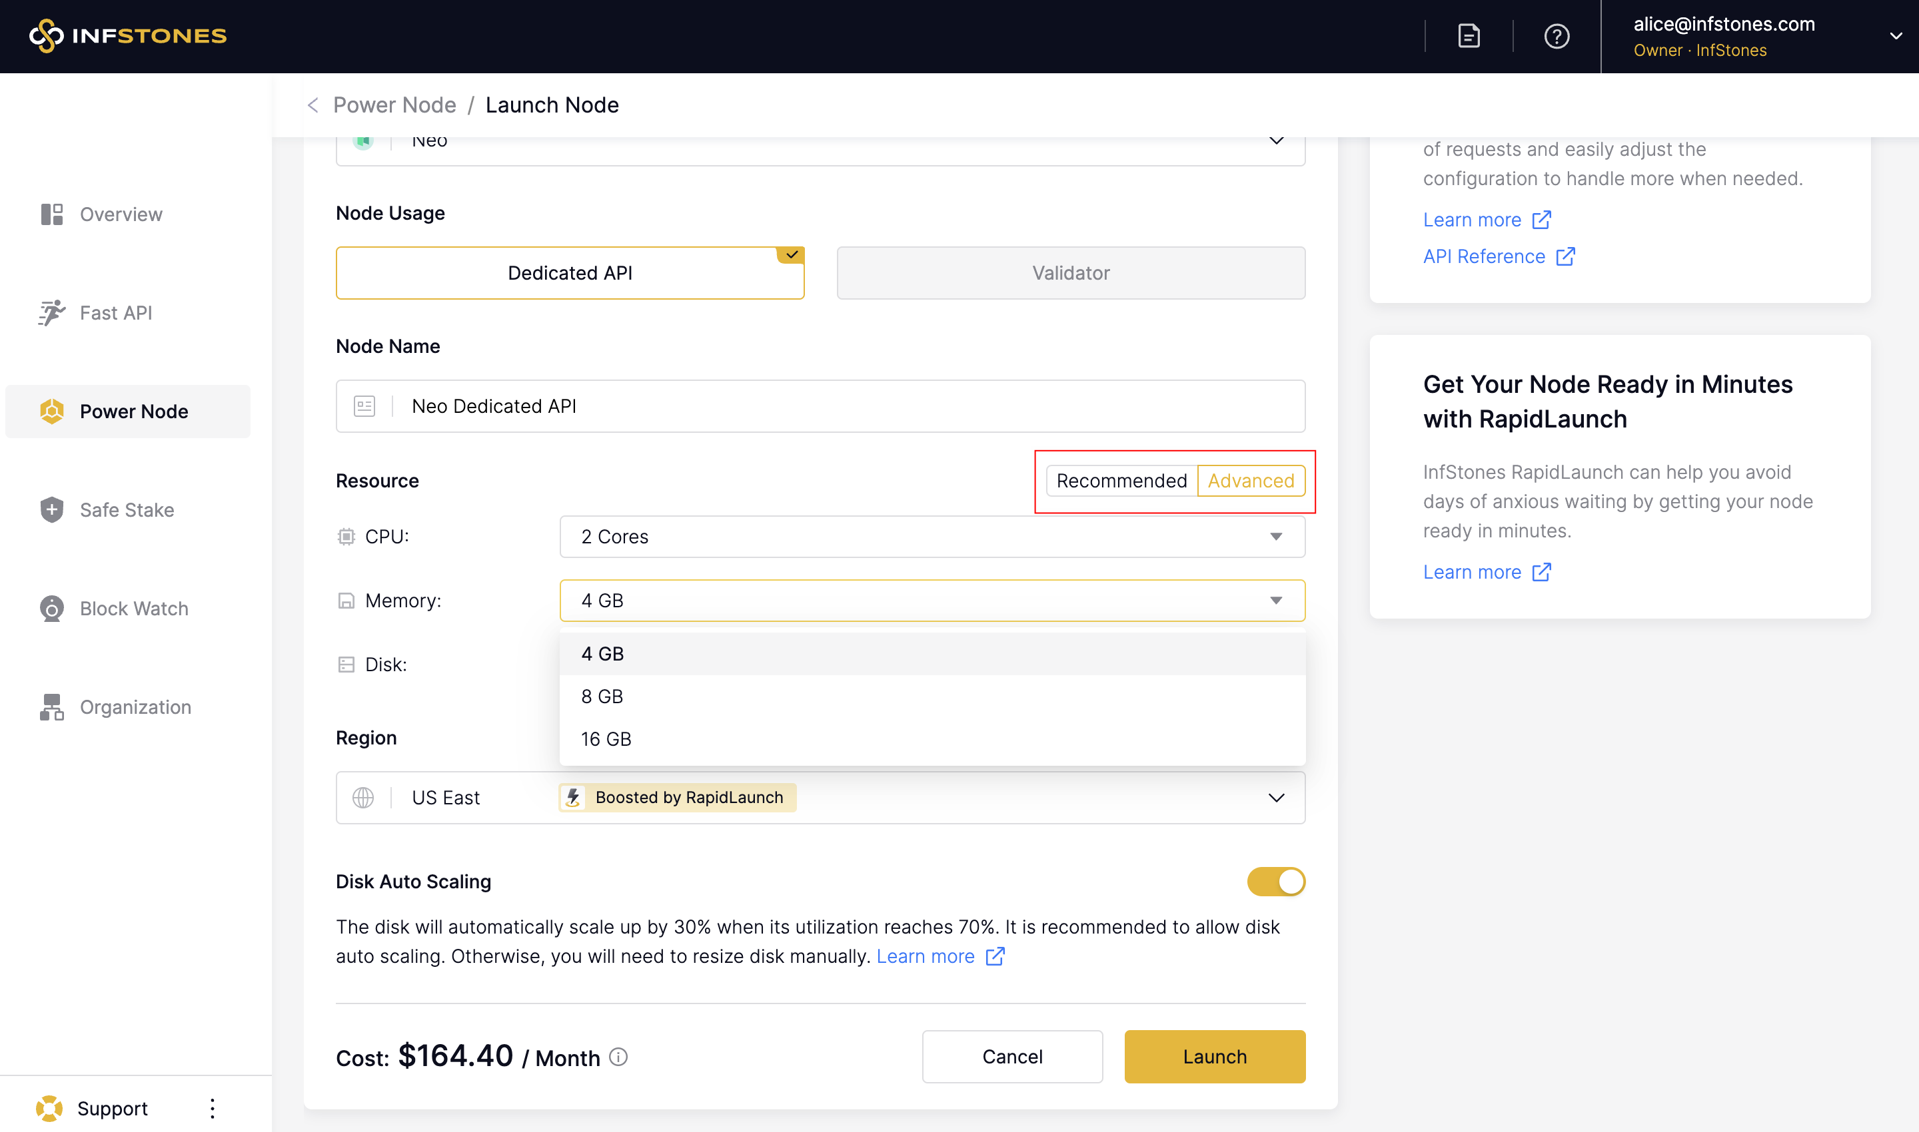Screen dimensions: 1919x1132
Task: Open the help question mark icon
Action: click(x=1557, y=36)
